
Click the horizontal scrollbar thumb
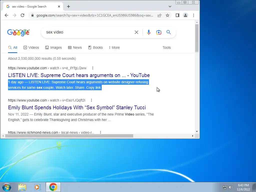pyautogui.click(x=69, y=136)
